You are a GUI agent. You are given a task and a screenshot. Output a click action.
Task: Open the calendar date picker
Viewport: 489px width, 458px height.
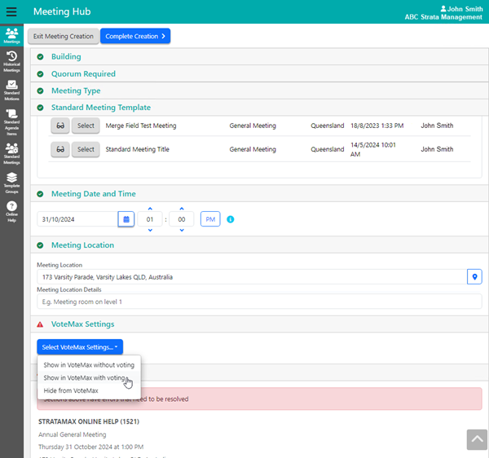pos(126,219)
